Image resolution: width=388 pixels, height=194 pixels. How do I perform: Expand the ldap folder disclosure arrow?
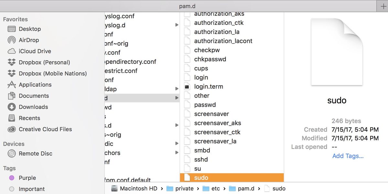(x=177, y=89)
